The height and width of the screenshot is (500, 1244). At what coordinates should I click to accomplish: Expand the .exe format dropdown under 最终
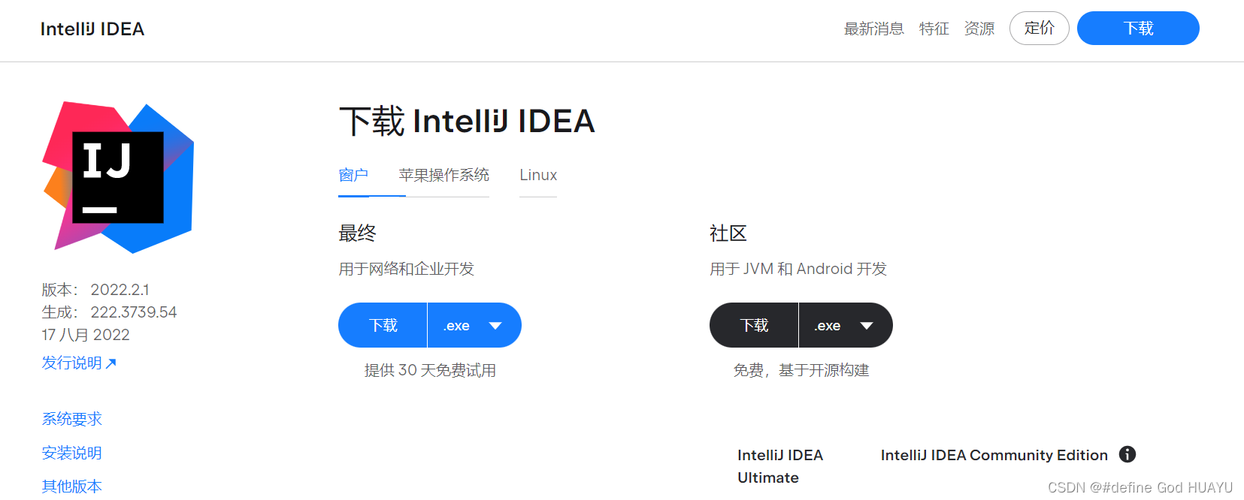[x=474, y=325]
